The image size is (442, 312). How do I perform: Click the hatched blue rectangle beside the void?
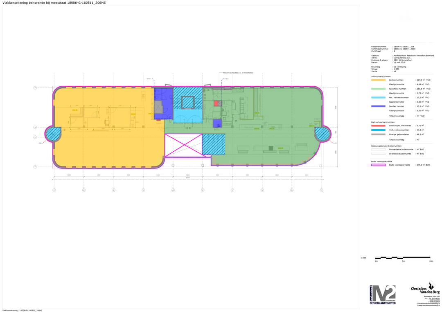[214, 144]
